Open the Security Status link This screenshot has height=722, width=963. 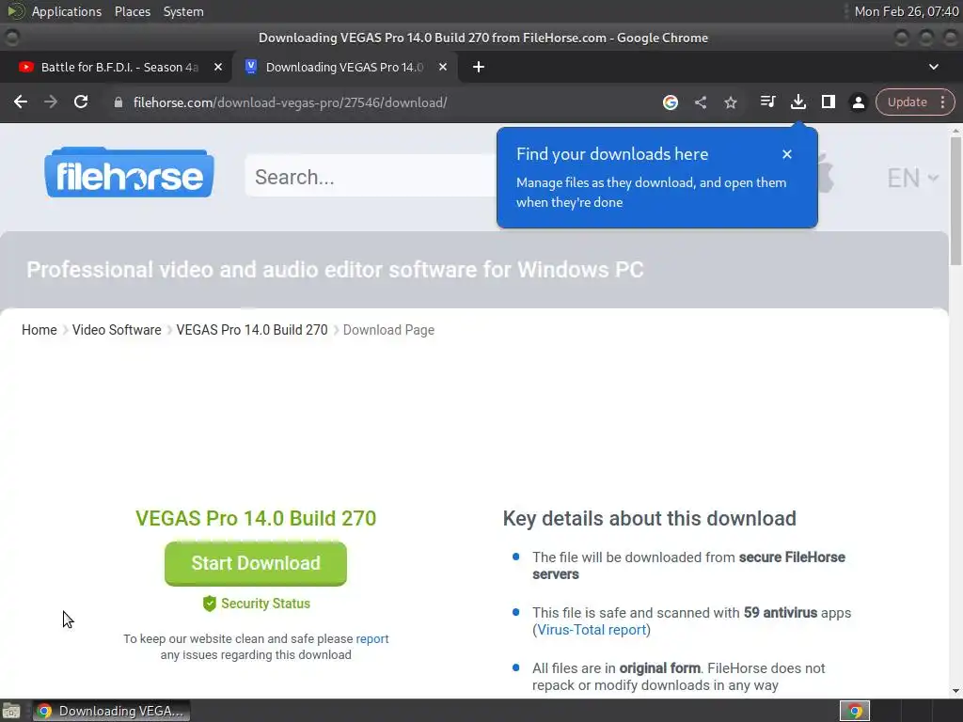(x=265, y=604)
